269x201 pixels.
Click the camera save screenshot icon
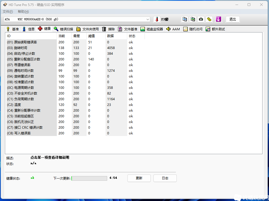(x=201, y=19)
